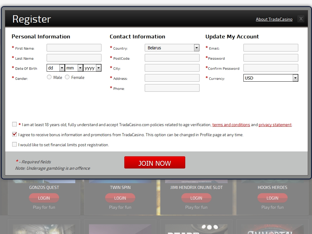Expand the Country dropdown showing Belarus
The image size is (312, 234).
click(172, 48)
